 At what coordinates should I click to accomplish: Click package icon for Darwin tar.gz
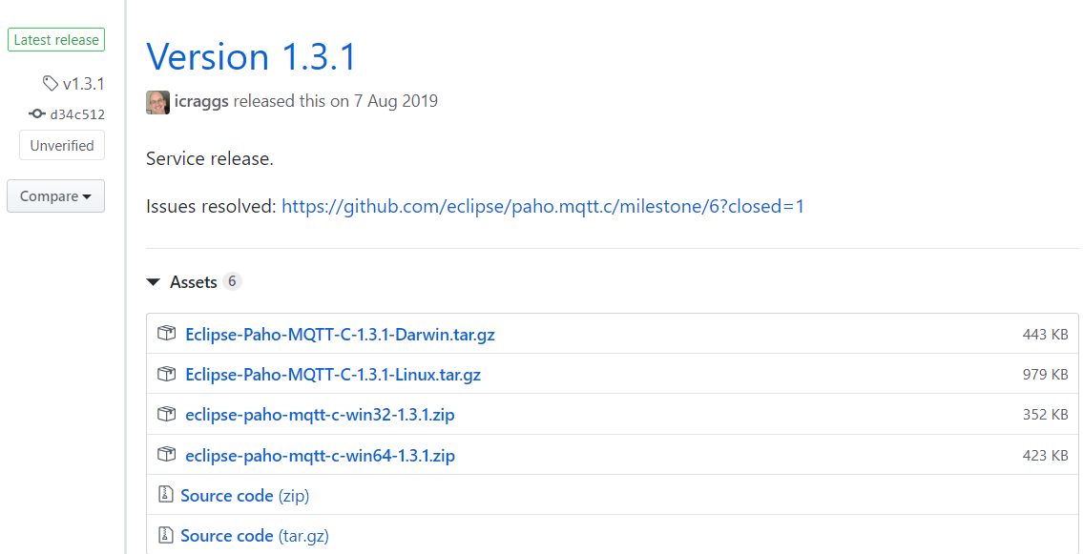[x=166, y=335]
